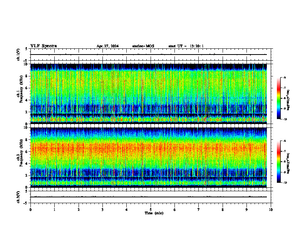Click the "Time (min)" axis label
This screenshot has height=235, width=305.
(154, 213)
